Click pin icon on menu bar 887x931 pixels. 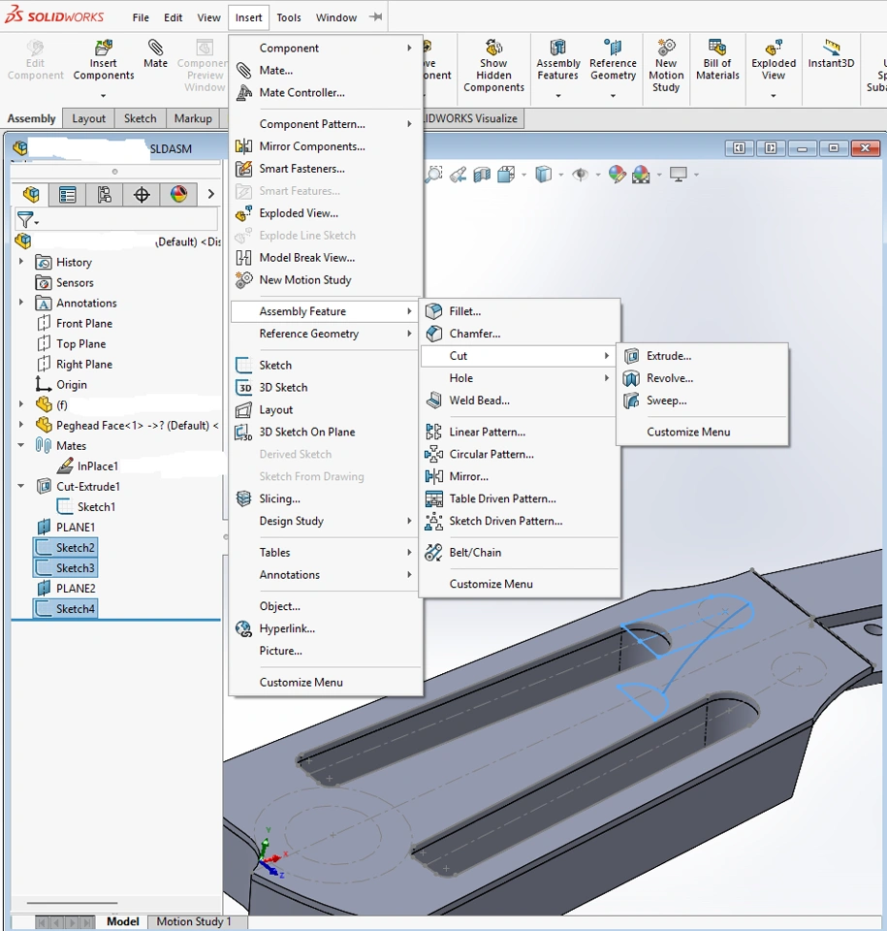375,17
